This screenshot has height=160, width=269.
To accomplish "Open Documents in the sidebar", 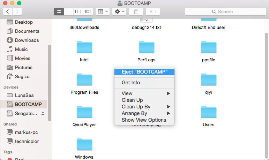I will click(x=24, y=31).
